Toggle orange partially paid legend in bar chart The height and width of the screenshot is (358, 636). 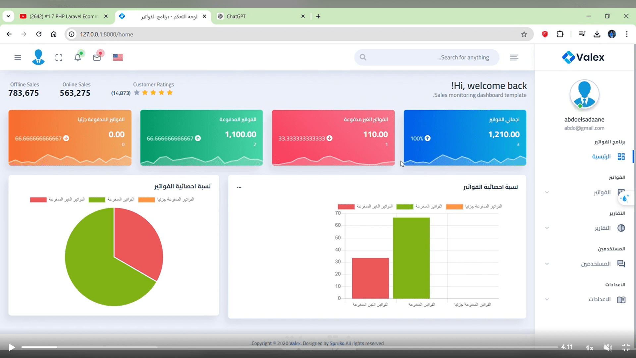point(454,207)
